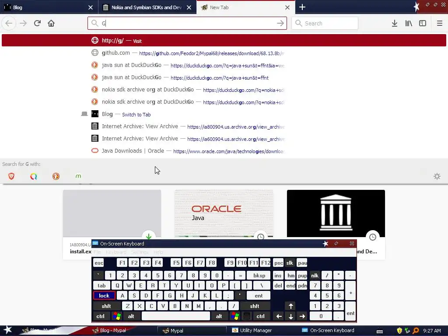Click the G letter key

(170, 295)
